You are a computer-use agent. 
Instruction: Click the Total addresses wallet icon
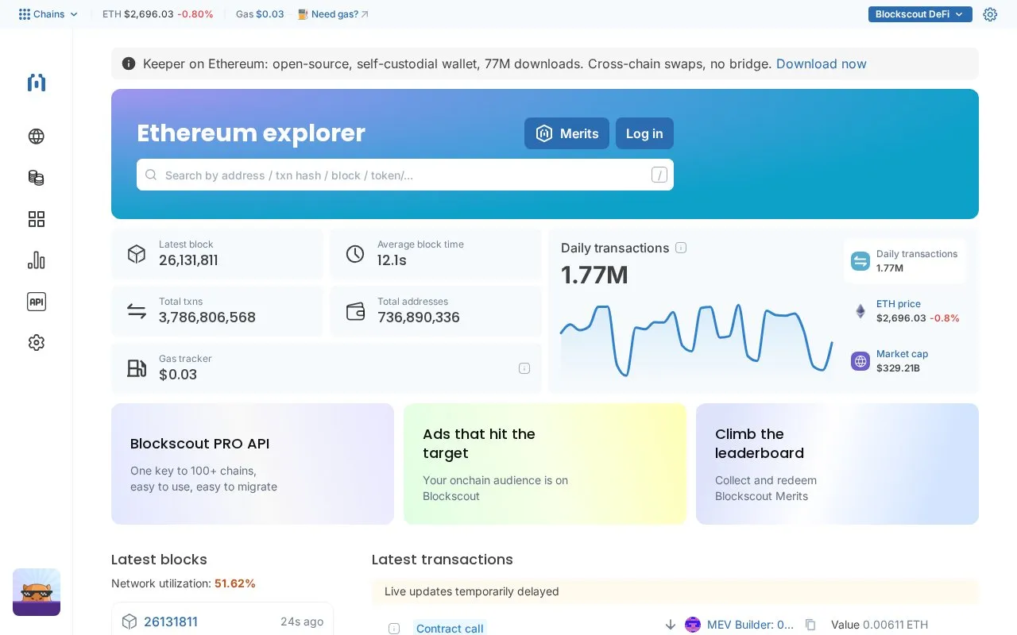(x=355, y=311)
